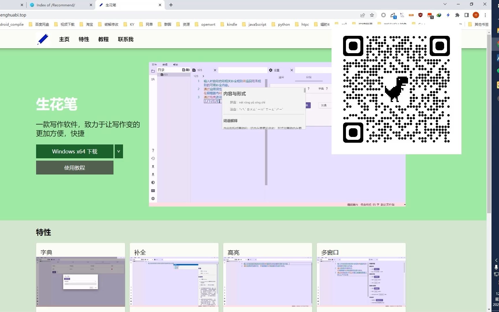
Task: Open the kindle bookmark folder
Action: pos(228,24)
